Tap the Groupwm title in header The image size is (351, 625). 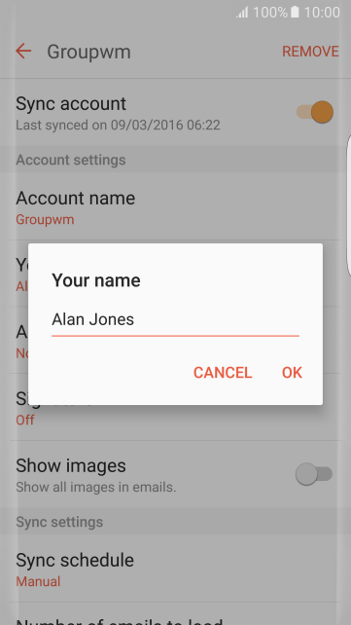click(88, 52)
